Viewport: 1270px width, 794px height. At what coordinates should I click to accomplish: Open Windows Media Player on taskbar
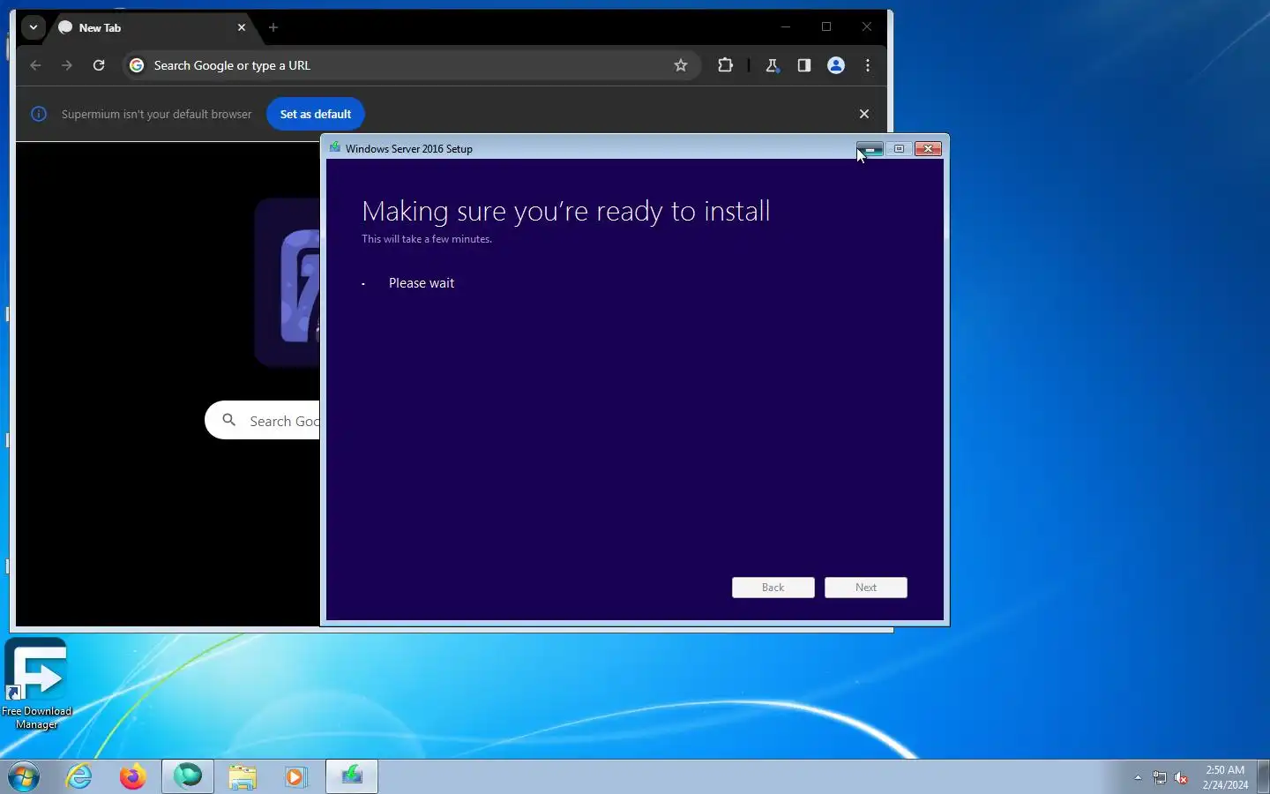click(x=295, y=777)
